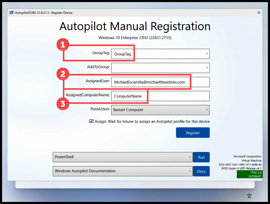Click into the AssignedComputerName field
The width and height of the screenshot is (270, 204).
[x=160, y=96]
